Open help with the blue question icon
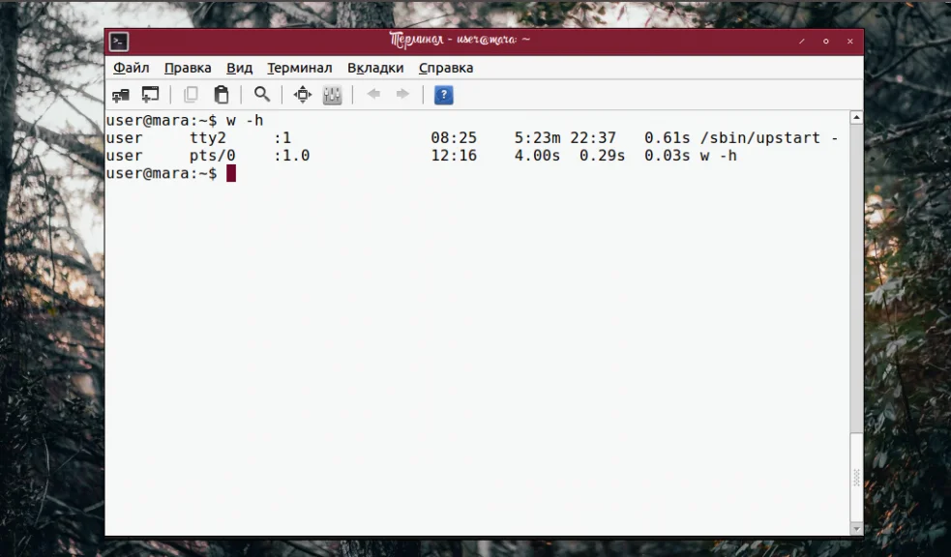The image size is (951, 557). pyautogui.click(x=444, y=95)
